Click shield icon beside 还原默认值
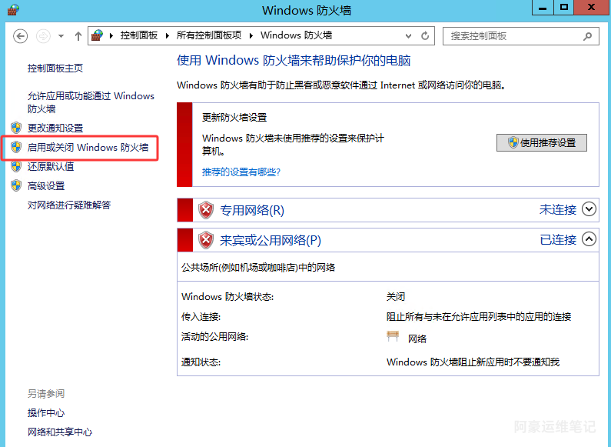 coord(16,166)
